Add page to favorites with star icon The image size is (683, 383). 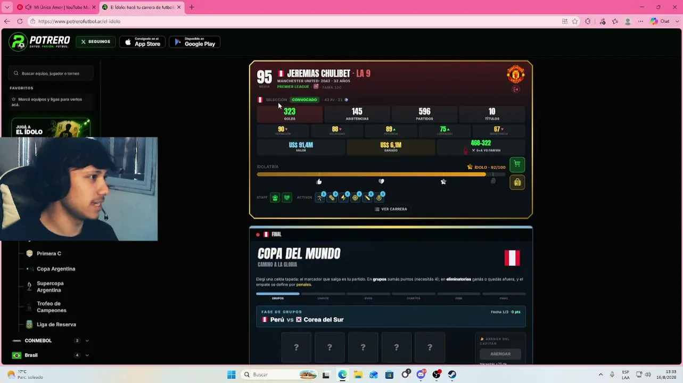(575, 21)
